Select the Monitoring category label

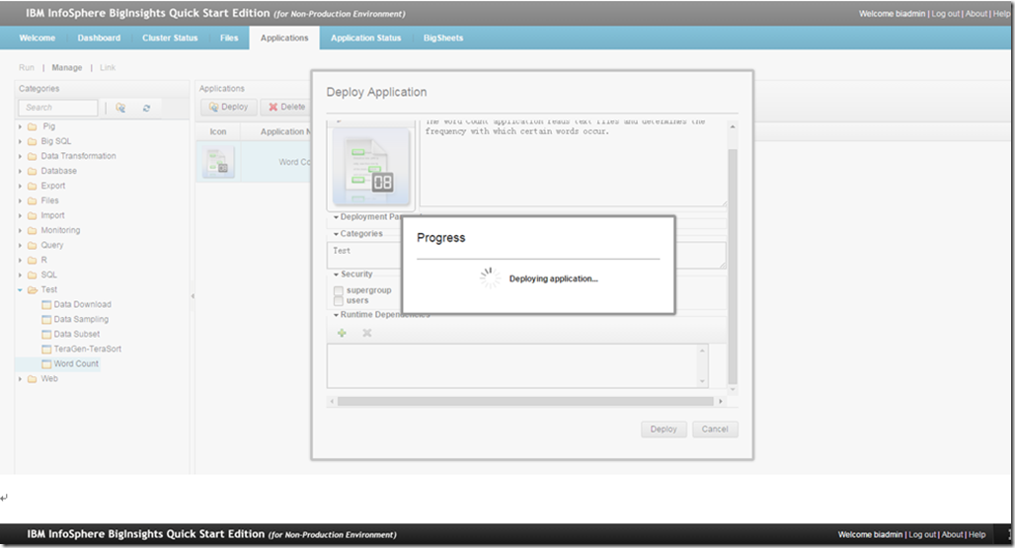pos(60,231)
